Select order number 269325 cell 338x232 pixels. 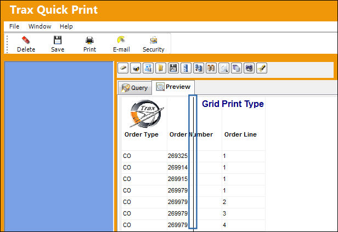[178, 156]
